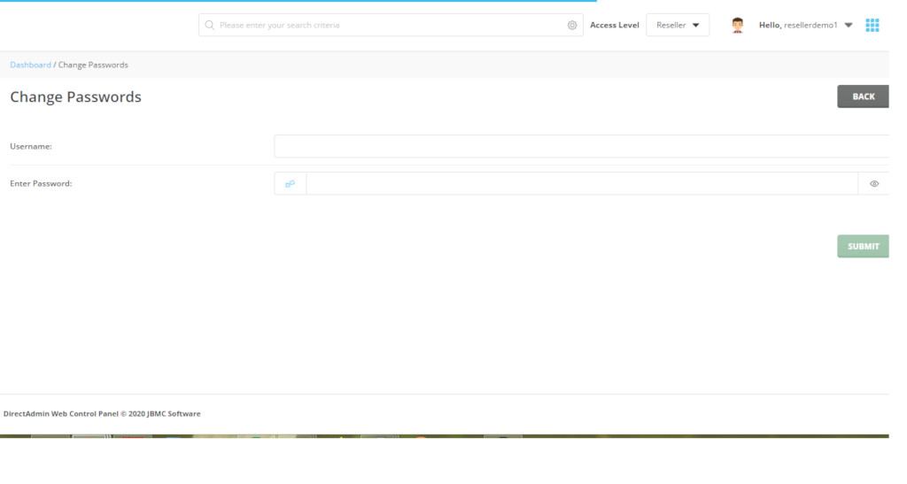
Task: Open the Reseller access level dropdown
Action: click(678, 25)
